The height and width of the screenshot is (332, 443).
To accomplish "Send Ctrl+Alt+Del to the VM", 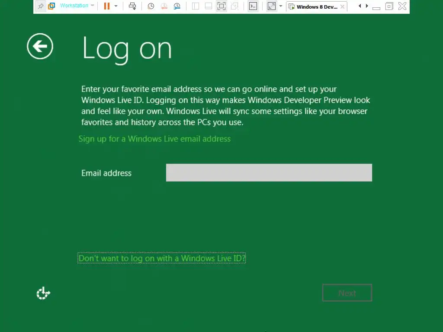I will pyautogui.click(x=132, y=6).
